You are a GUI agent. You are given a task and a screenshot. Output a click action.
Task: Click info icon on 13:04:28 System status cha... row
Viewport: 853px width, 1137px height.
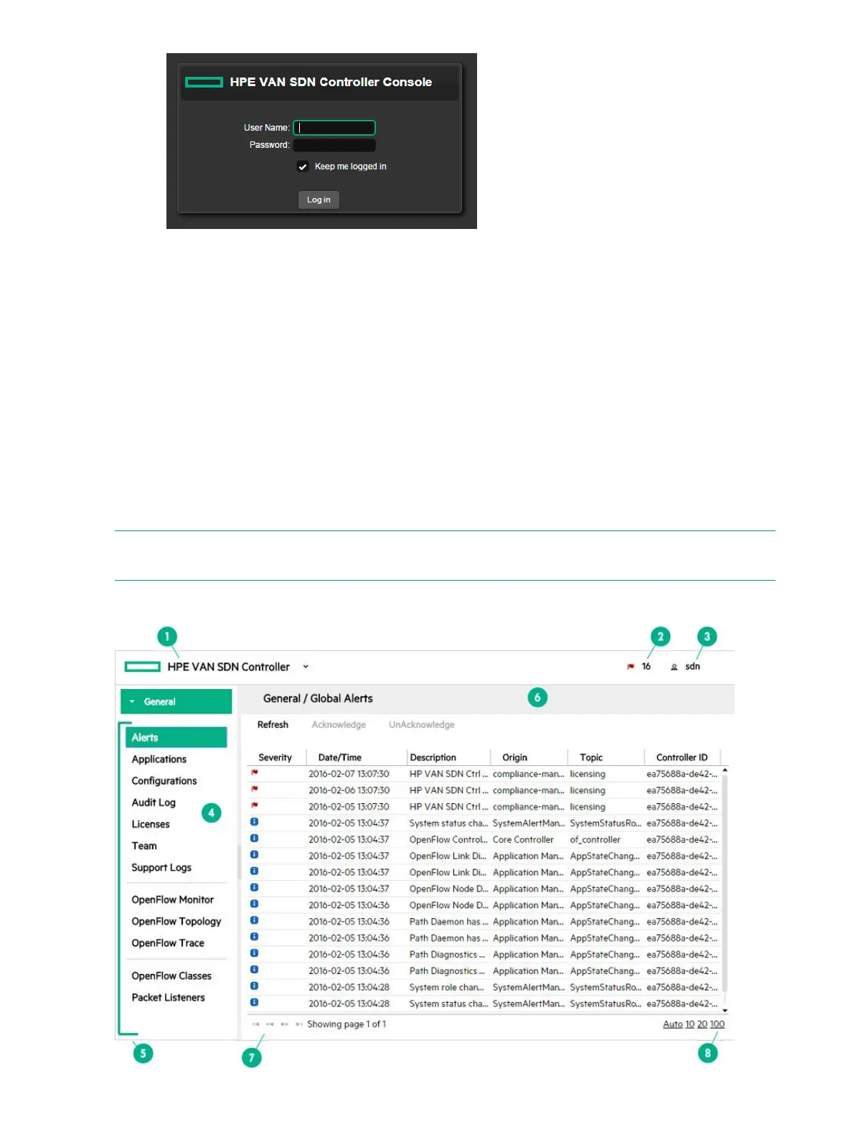[x=254, y=1003]
